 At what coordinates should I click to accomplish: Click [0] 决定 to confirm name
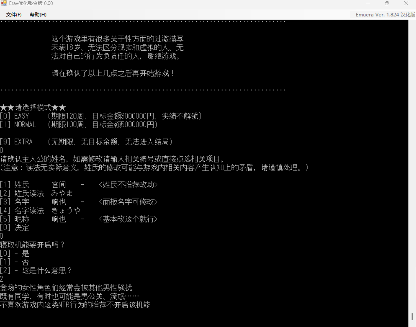pyautogui.click(x=15, y=228)
